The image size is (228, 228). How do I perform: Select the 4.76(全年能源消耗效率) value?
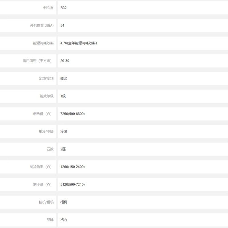pyautogui.click(x=79, y=43)
